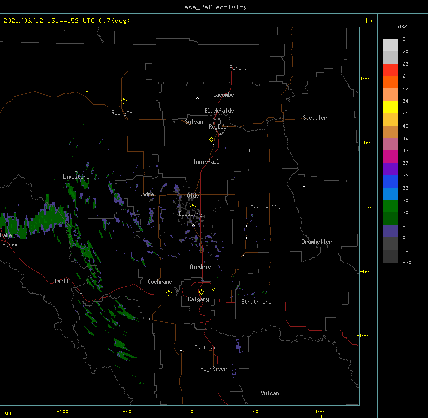428x418 pixels.
Task: Select the bright green 20-30 dBZ swatch
Action: point(390,207)
